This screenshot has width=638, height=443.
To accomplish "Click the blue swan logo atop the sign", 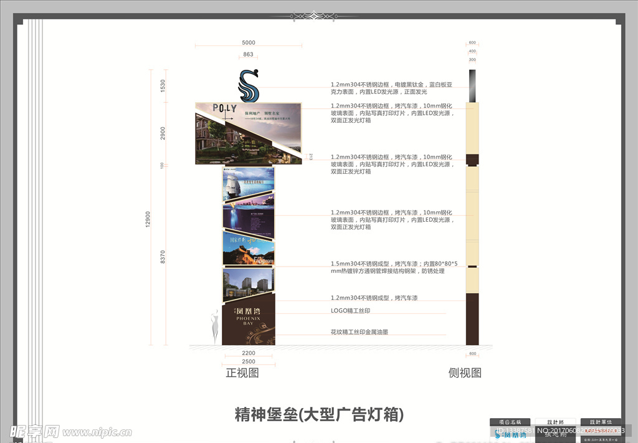I will tap(249, 86).
